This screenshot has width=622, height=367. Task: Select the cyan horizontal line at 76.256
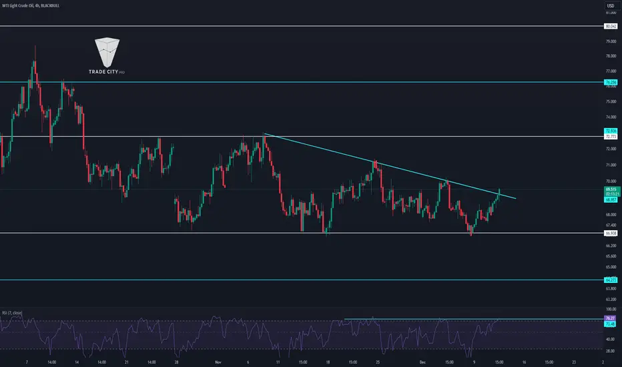[x=302, y=82]
